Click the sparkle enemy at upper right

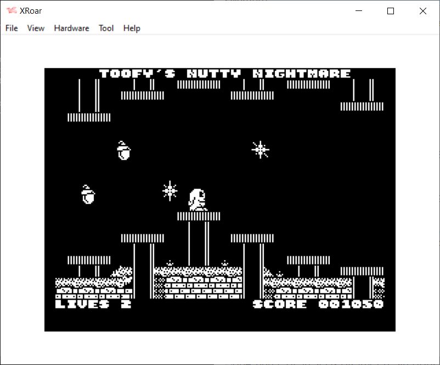pyautogui.click(x=260, y=149)
